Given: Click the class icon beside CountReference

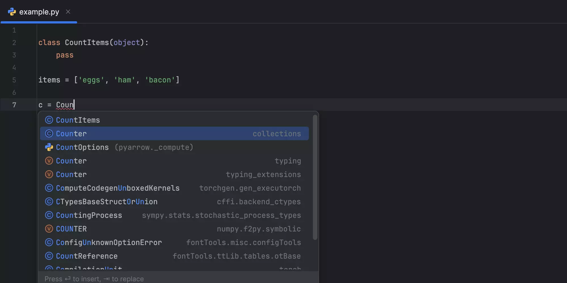Looking at the screenshot, I should 49,256.
